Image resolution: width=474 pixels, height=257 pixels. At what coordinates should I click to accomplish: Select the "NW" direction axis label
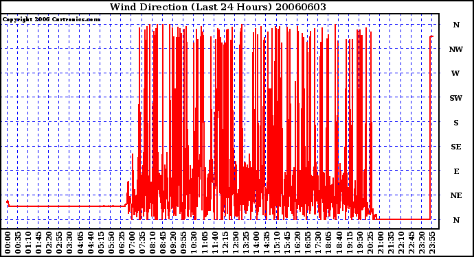click(x=456, y=49)
